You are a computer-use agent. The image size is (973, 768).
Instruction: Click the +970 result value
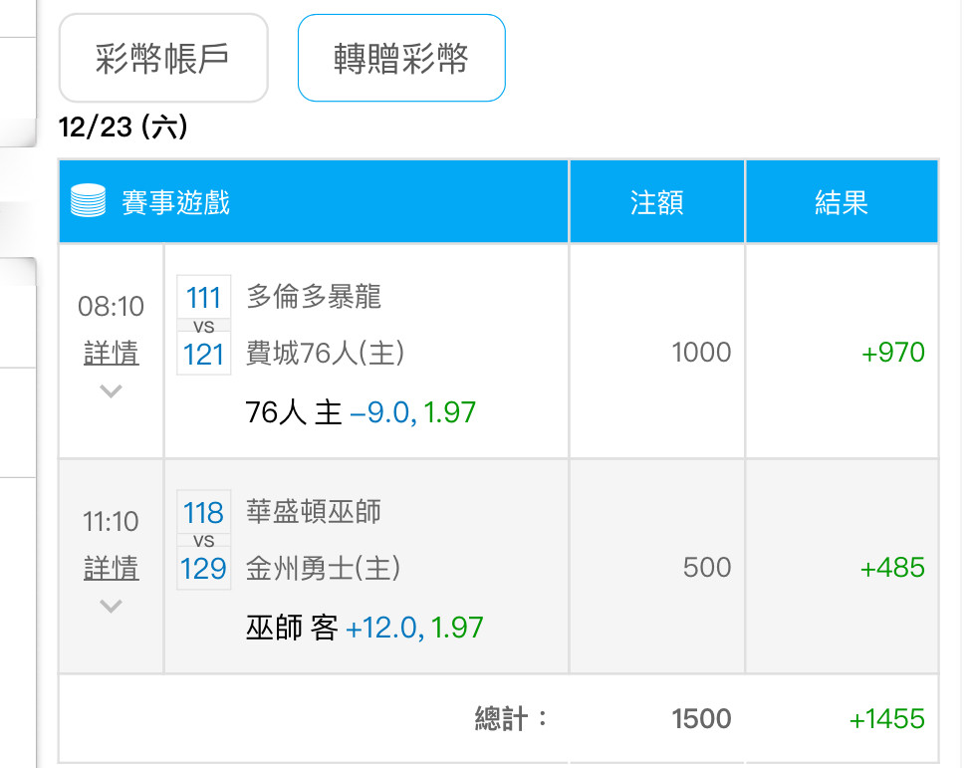tap(893, 353)
